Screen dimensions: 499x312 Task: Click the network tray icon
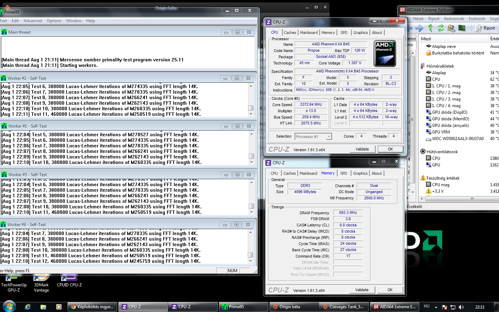tap(453, 307)
